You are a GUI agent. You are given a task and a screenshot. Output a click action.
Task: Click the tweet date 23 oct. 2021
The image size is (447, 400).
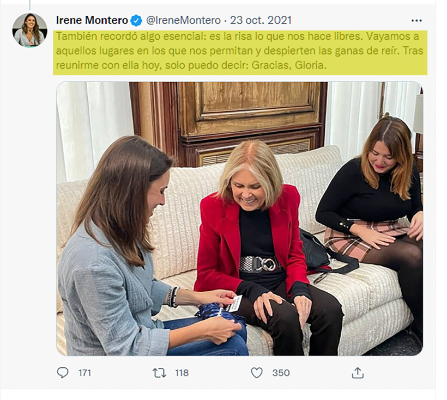pos(261,21)
